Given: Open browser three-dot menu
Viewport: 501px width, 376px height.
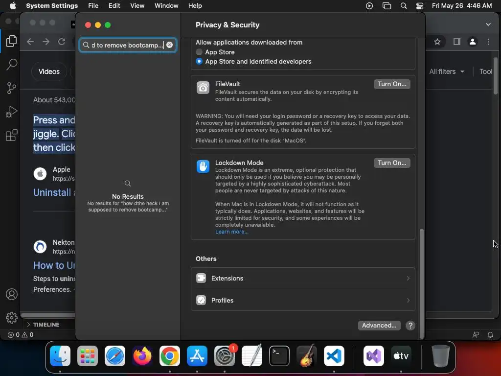Looking at the screenshot, I should click(489, 42).
